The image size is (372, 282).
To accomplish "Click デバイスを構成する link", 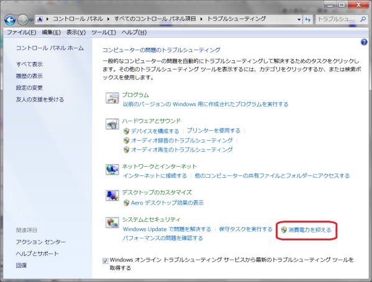I will pyautogui.click(x=155, y=131).
